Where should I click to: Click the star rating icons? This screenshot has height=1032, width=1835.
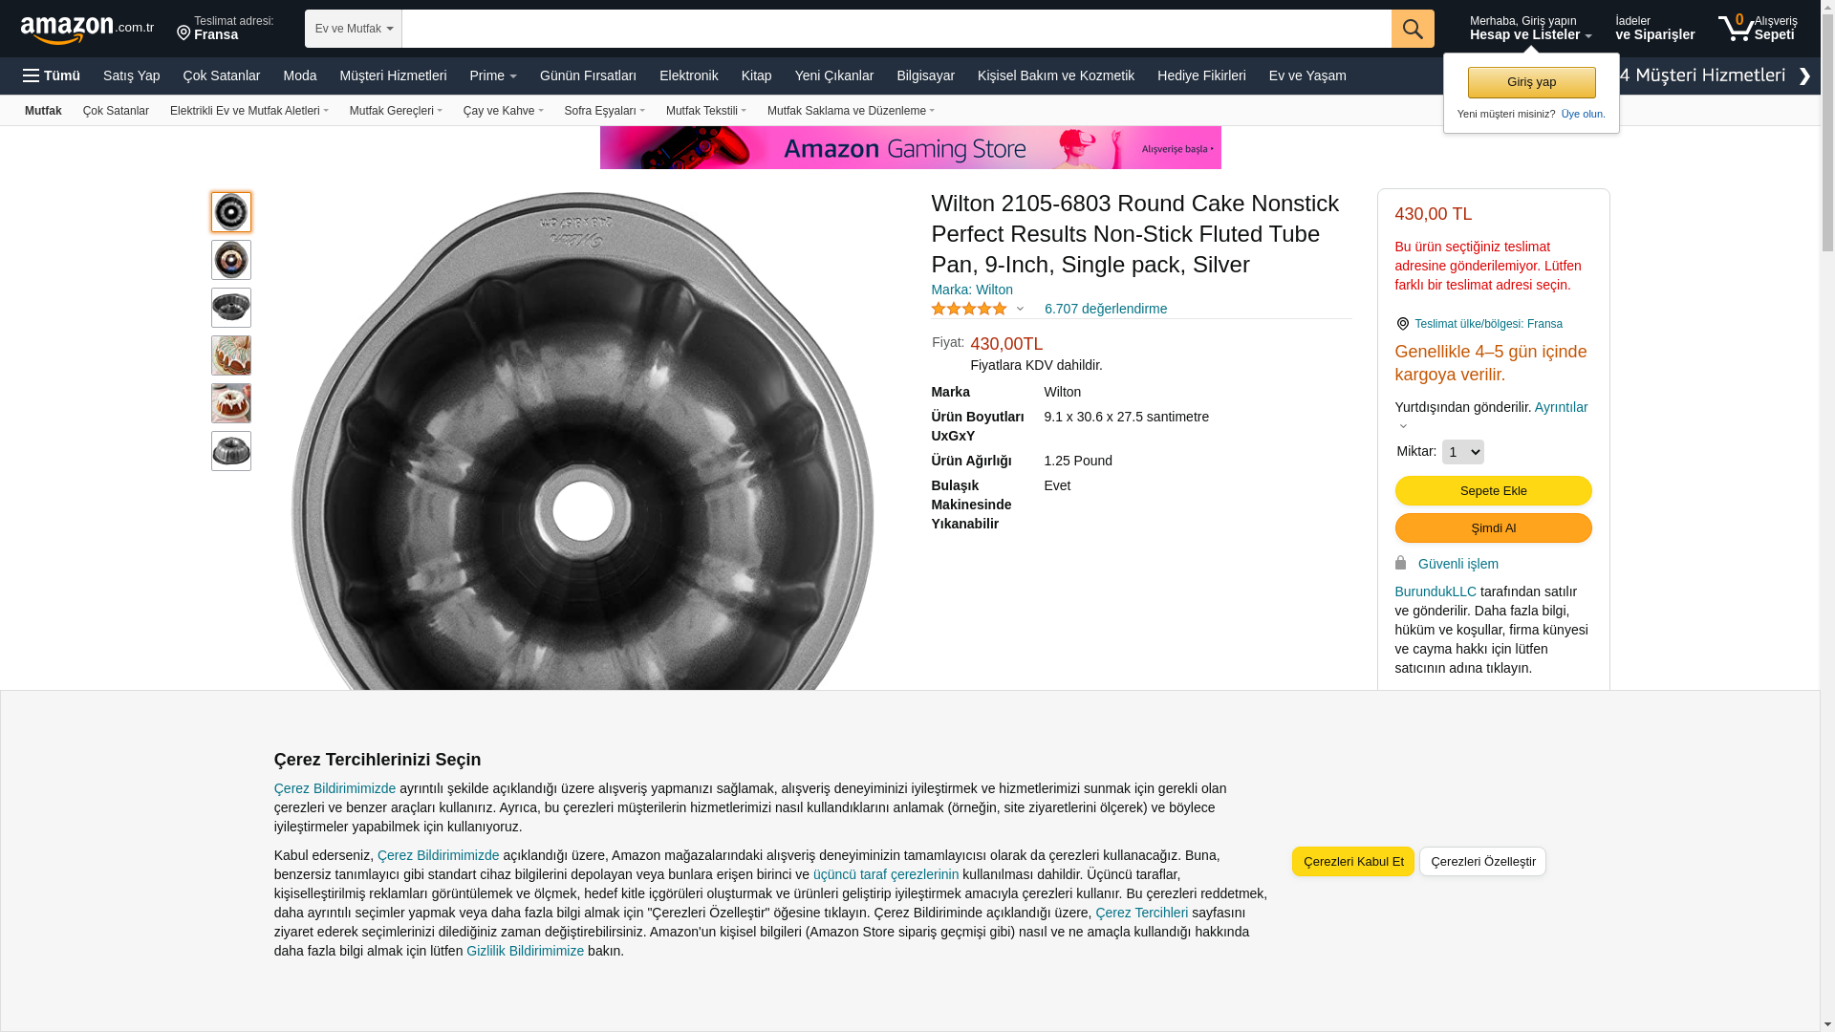(968, 309)
